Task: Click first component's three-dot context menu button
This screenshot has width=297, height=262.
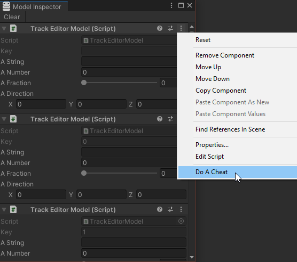Action: click(181, 28)
